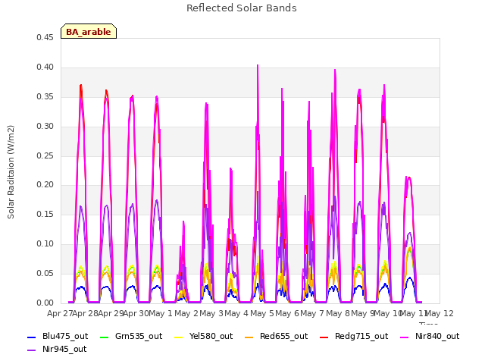
Task: Click the blue Blu475_out legend swatch
Action: click(x=32, y=337)
